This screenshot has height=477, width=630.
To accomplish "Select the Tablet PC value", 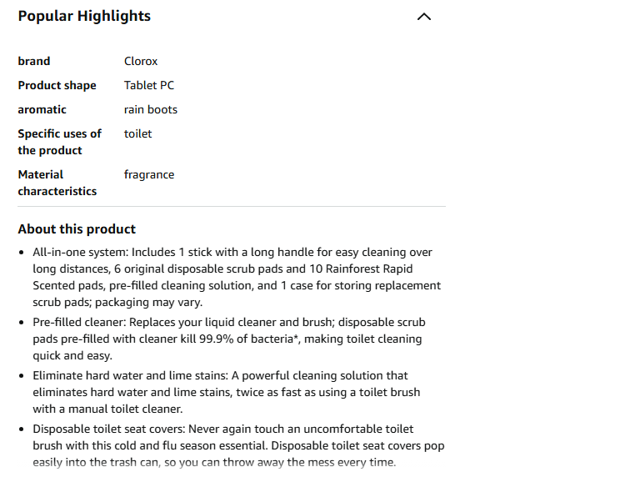I will point(149,85).
